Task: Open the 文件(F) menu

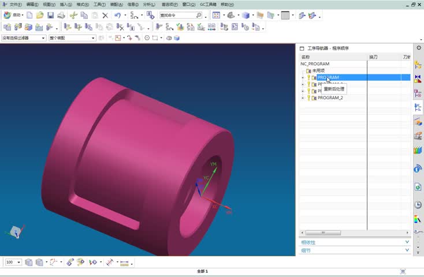Action: coord(16,4)
